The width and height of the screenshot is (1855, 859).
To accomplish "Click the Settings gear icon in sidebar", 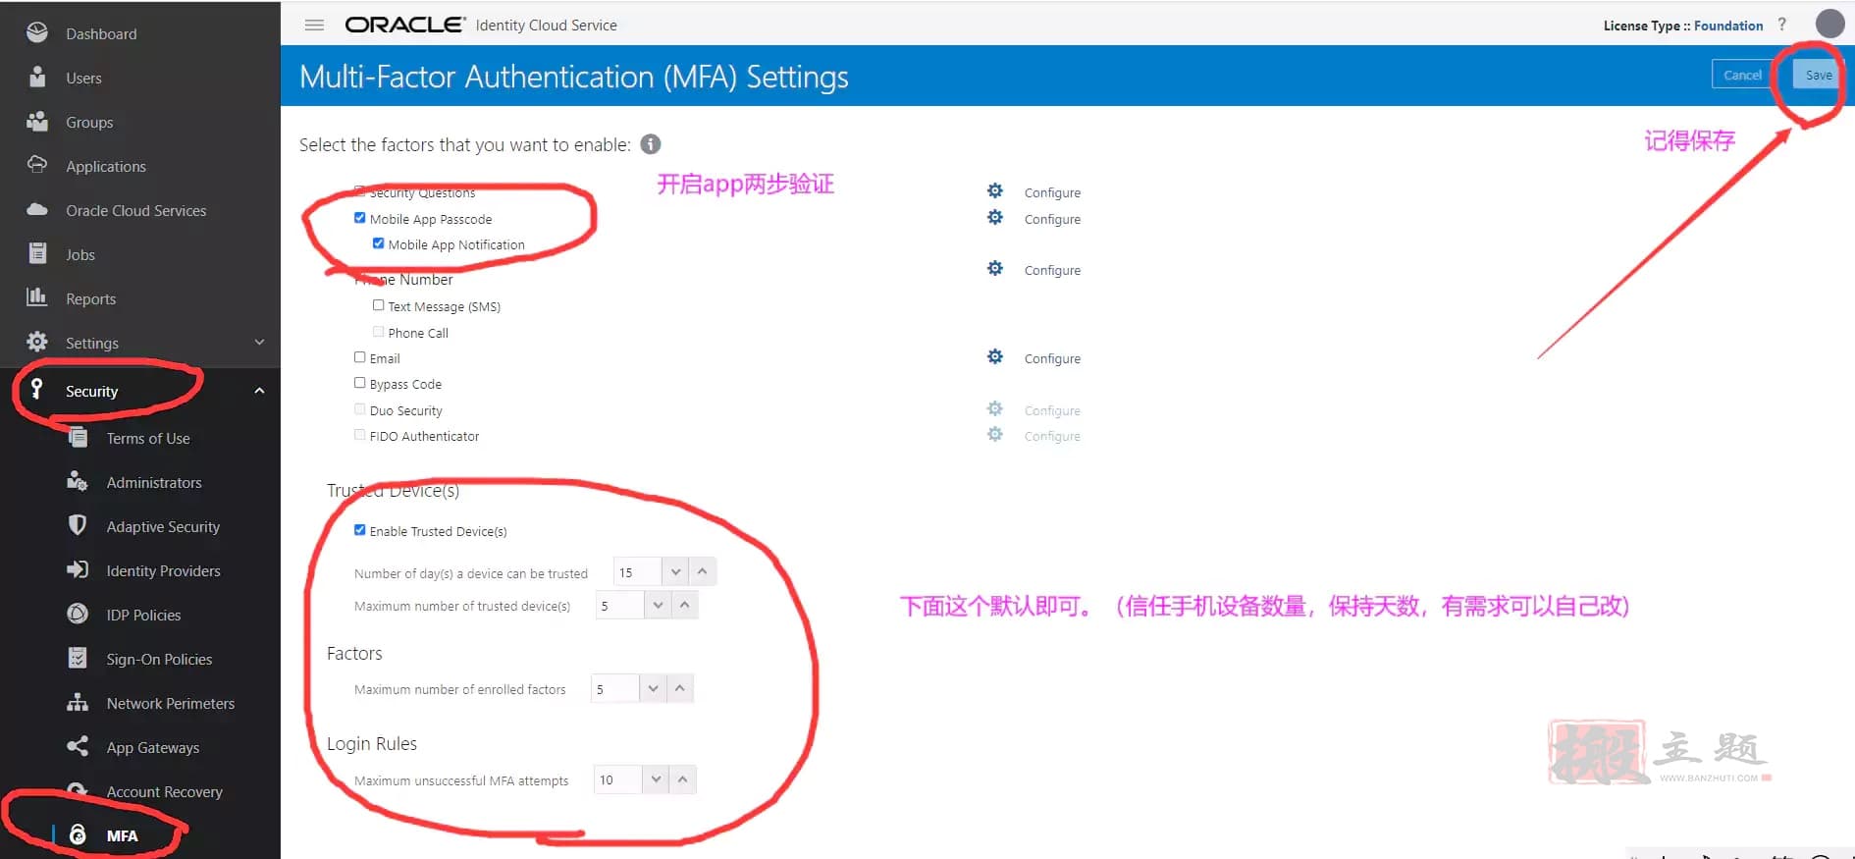I will click(x=37, y=342).
